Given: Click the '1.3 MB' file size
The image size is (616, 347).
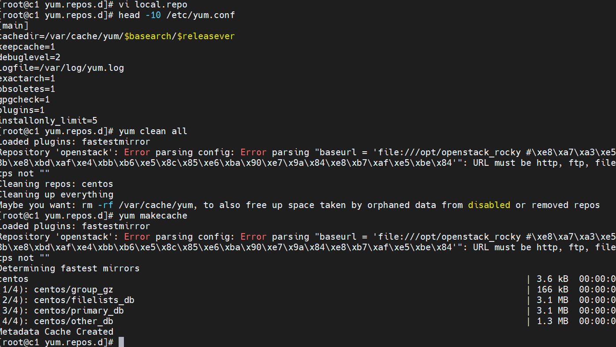Looking at the screenshot, I should (x=552, y=321).
